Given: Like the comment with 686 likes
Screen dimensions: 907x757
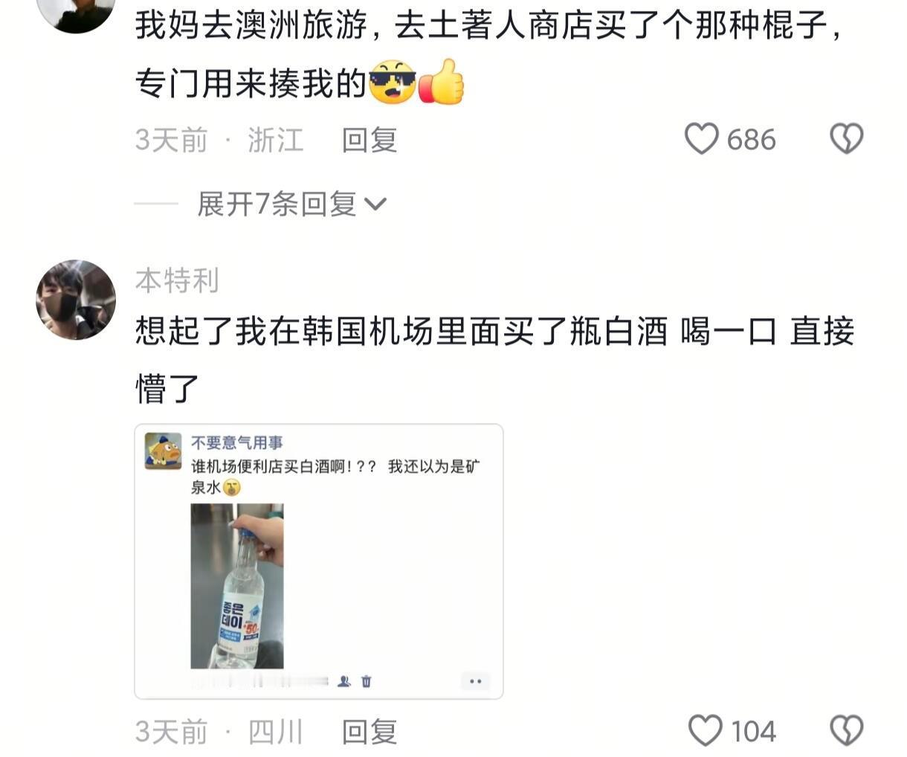Looking at the screenshot, I should click(701, 139).
